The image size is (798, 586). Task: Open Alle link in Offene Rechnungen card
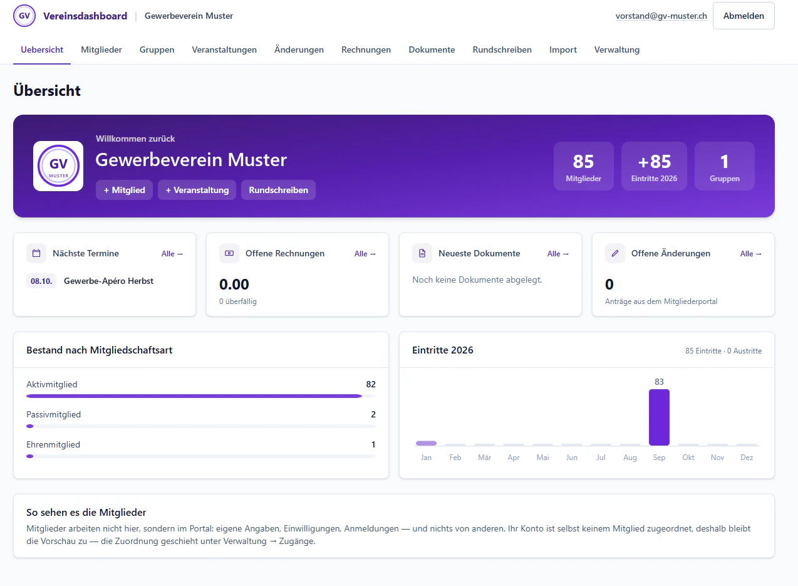point(365,254)
